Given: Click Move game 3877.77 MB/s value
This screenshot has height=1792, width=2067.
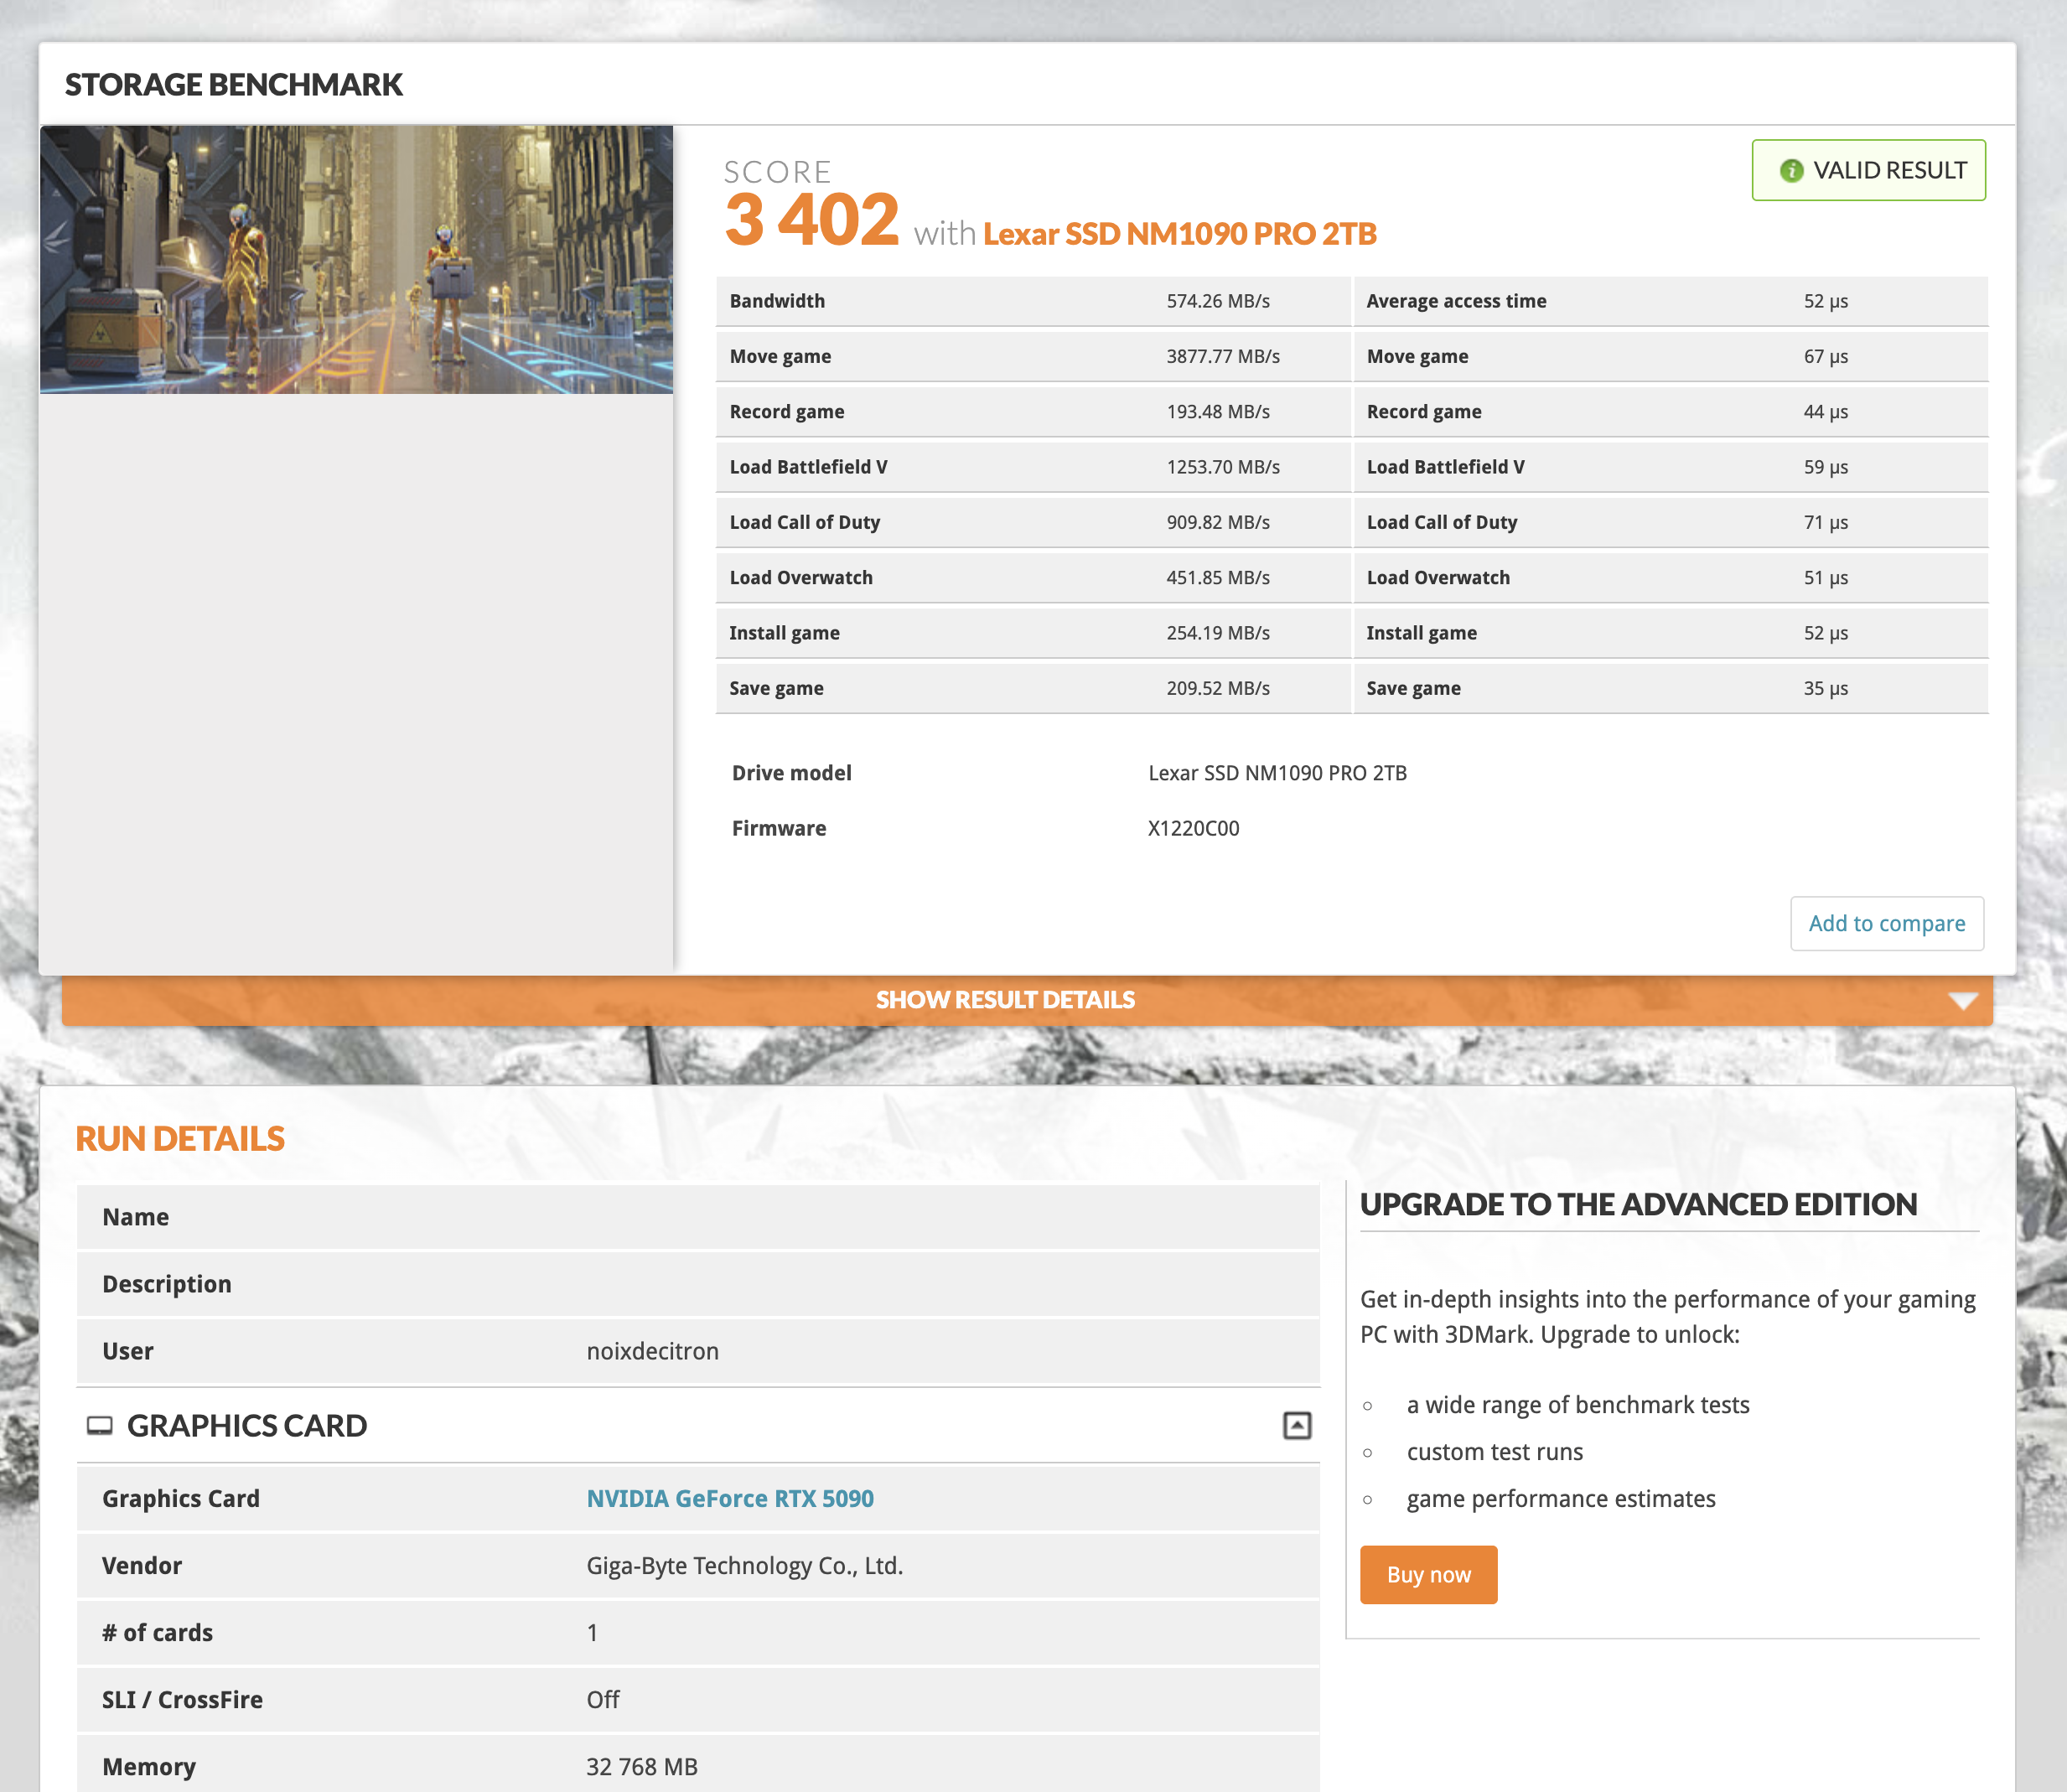Looking at the screenshot, I should pyautogui.click(x=1222, y=356).
